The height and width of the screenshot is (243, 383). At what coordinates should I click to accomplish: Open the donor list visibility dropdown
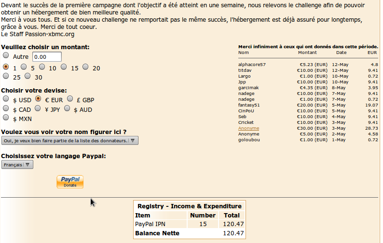[x=70, y=140]
